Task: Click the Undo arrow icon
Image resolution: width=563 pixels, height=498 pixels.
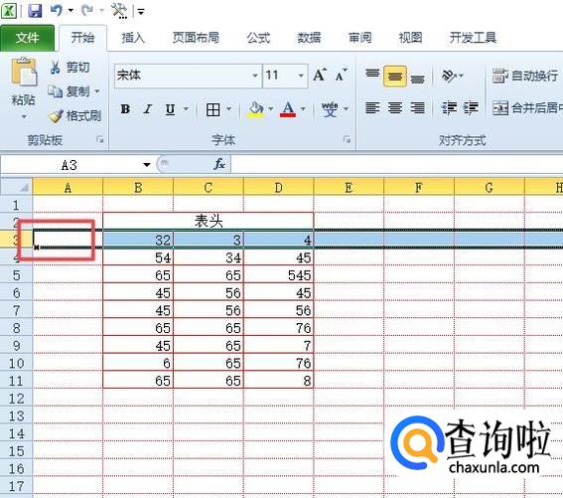Action: [57, 10]
